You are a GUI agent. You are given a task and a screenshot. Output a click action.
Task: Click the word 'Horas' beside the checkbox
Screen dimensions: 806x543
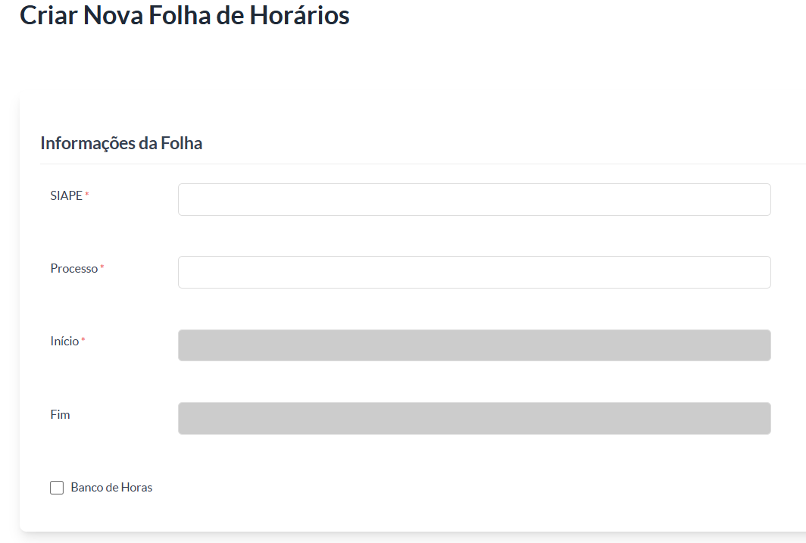coord(136,488)
